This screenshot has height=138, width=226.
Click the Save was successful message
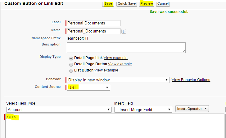click(x=169, y=12)
